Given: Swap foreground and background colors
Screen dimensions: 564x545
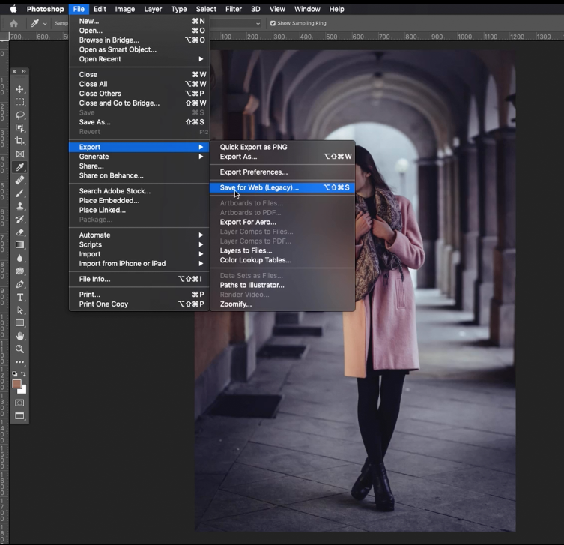Looking at the screenshot, I should click(x=24, y=374).
